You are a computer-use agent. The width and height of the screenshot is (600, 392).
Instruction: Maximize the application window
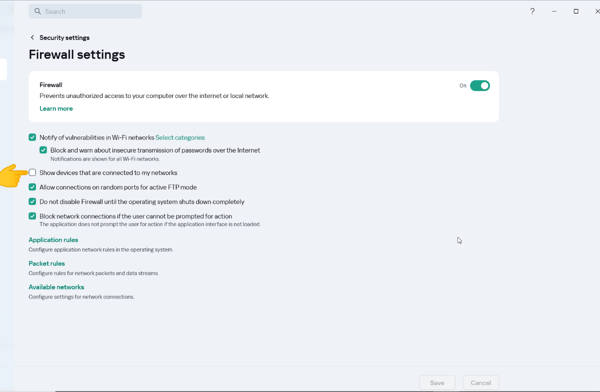click(x=576, y=11)
